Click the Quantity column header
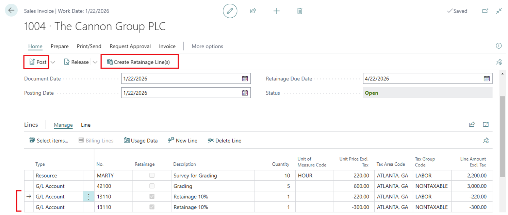 point(280,164)
